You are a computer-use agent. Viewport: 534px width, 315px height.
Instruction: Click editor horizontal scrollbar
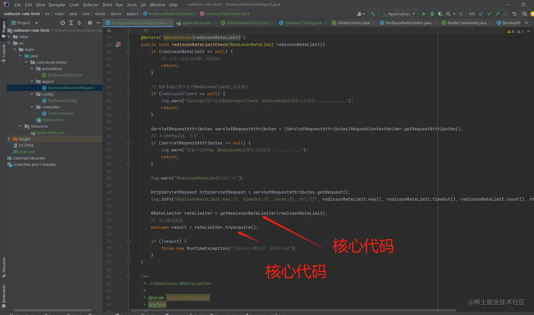293,310
